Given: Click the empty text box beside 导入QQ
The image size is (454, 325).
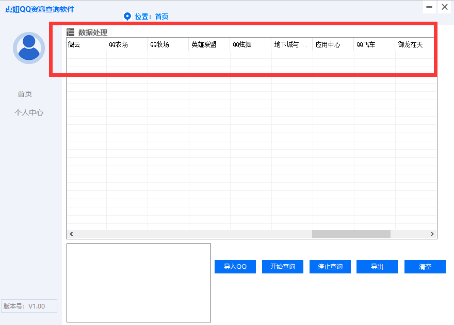Looking at the screenshot, I should 139,283.
